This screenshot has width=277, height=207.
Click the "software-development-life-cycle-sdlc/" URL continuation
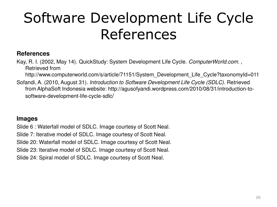pyautogui.click(x=70, y=96)
